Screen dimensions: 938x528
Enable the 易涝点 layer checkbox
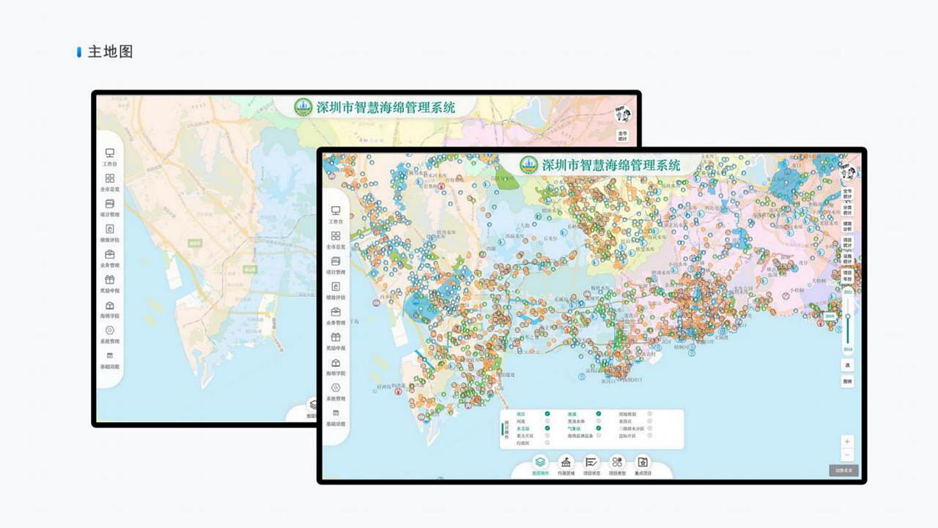point(649,421)
